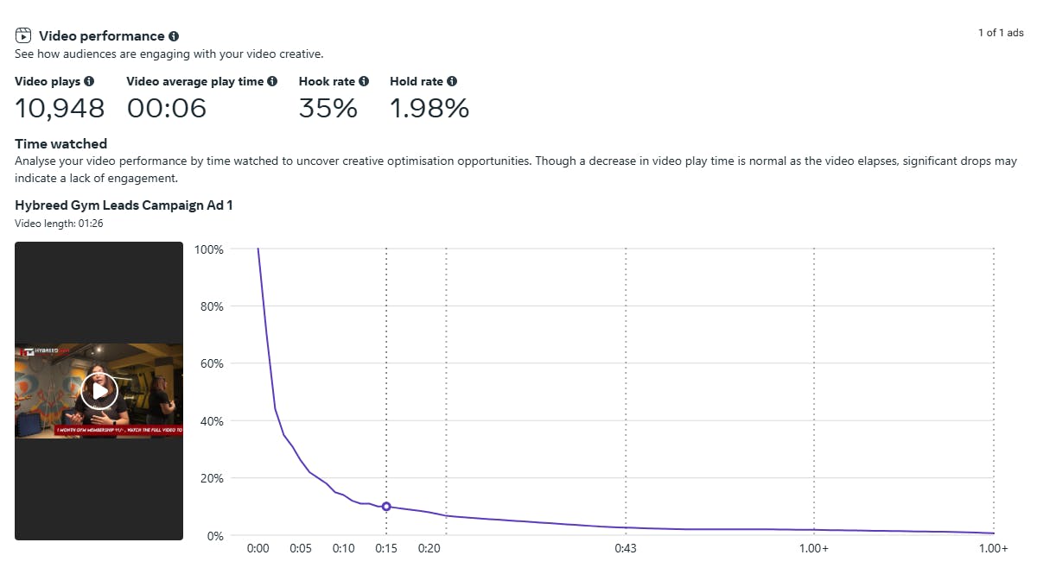
Task: Click the '1 of 1 ads' counter
Action: coord(1001,33)
